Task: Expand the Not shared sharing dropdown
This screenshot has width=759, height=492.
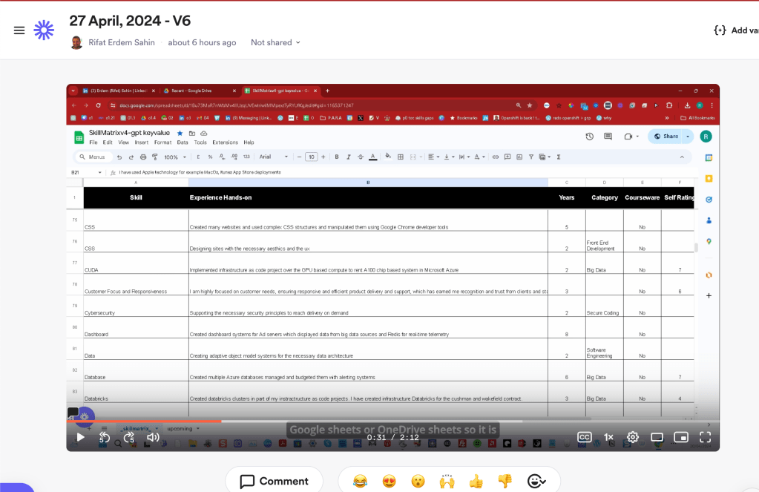Action: pyautogui.click(x=275, y=42)
